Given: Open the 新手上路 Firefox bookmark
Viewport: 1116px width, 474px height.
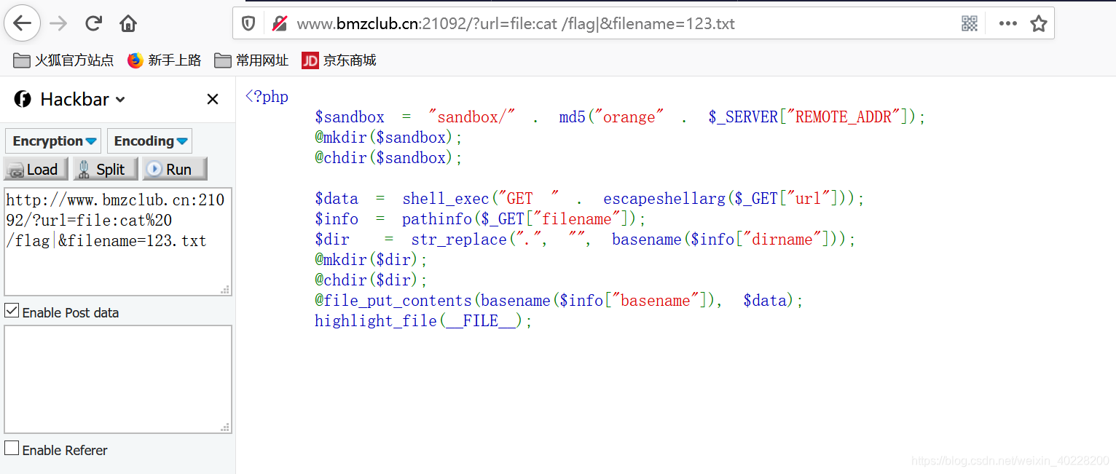Looking at the screenshot, I should coord(164,60).
